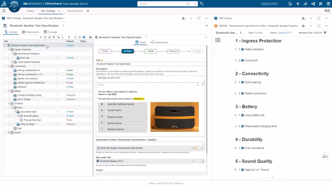Open the Overview tab

point(11,32)
